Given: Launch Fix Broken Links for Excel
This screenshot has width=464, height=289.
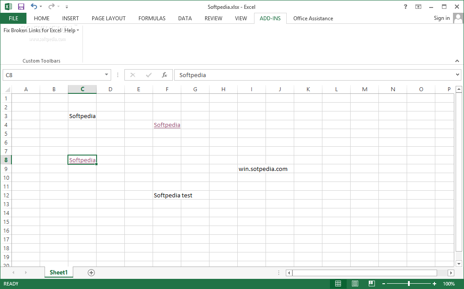Looking at the screenshot, I should pyautogui.click(x=32, y=30).
